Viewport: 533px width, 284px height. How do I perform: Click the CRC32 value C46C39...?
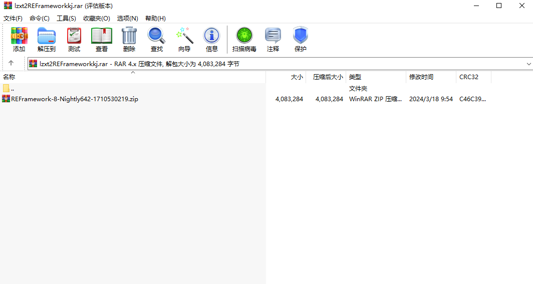(x=472, y=99)
